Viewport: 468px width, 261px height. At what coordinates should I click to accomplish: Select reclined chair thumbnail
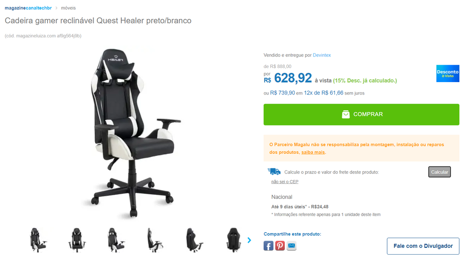point(155,240)
